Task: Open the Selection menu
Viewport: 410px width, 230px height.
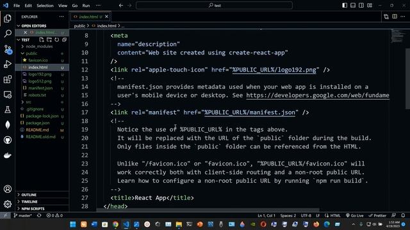Action: [x=45, y=6]
